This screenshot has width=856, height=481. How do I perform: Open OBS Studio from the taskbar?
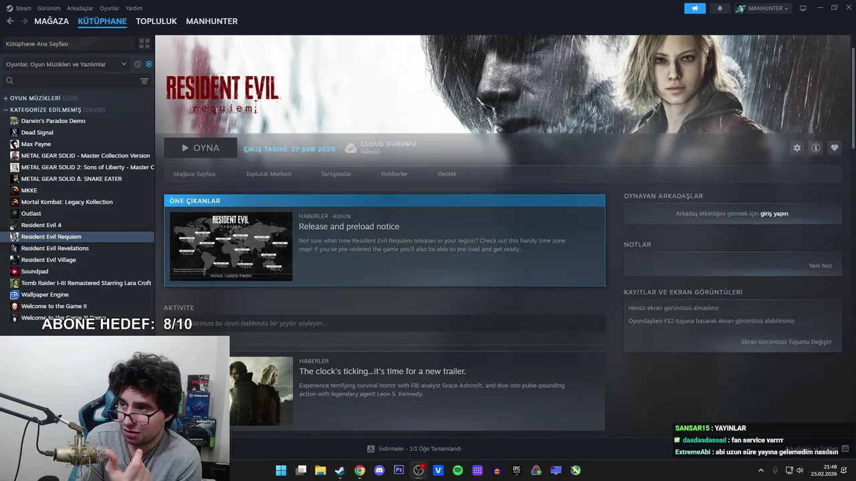(419, 470)
